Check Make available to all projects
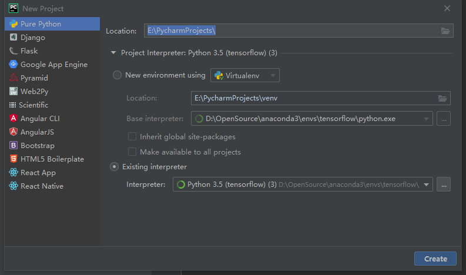 [x=132, y=152]
